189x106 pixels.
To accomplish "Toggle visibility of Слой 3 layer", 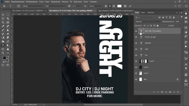I will (x=136, y=67).
